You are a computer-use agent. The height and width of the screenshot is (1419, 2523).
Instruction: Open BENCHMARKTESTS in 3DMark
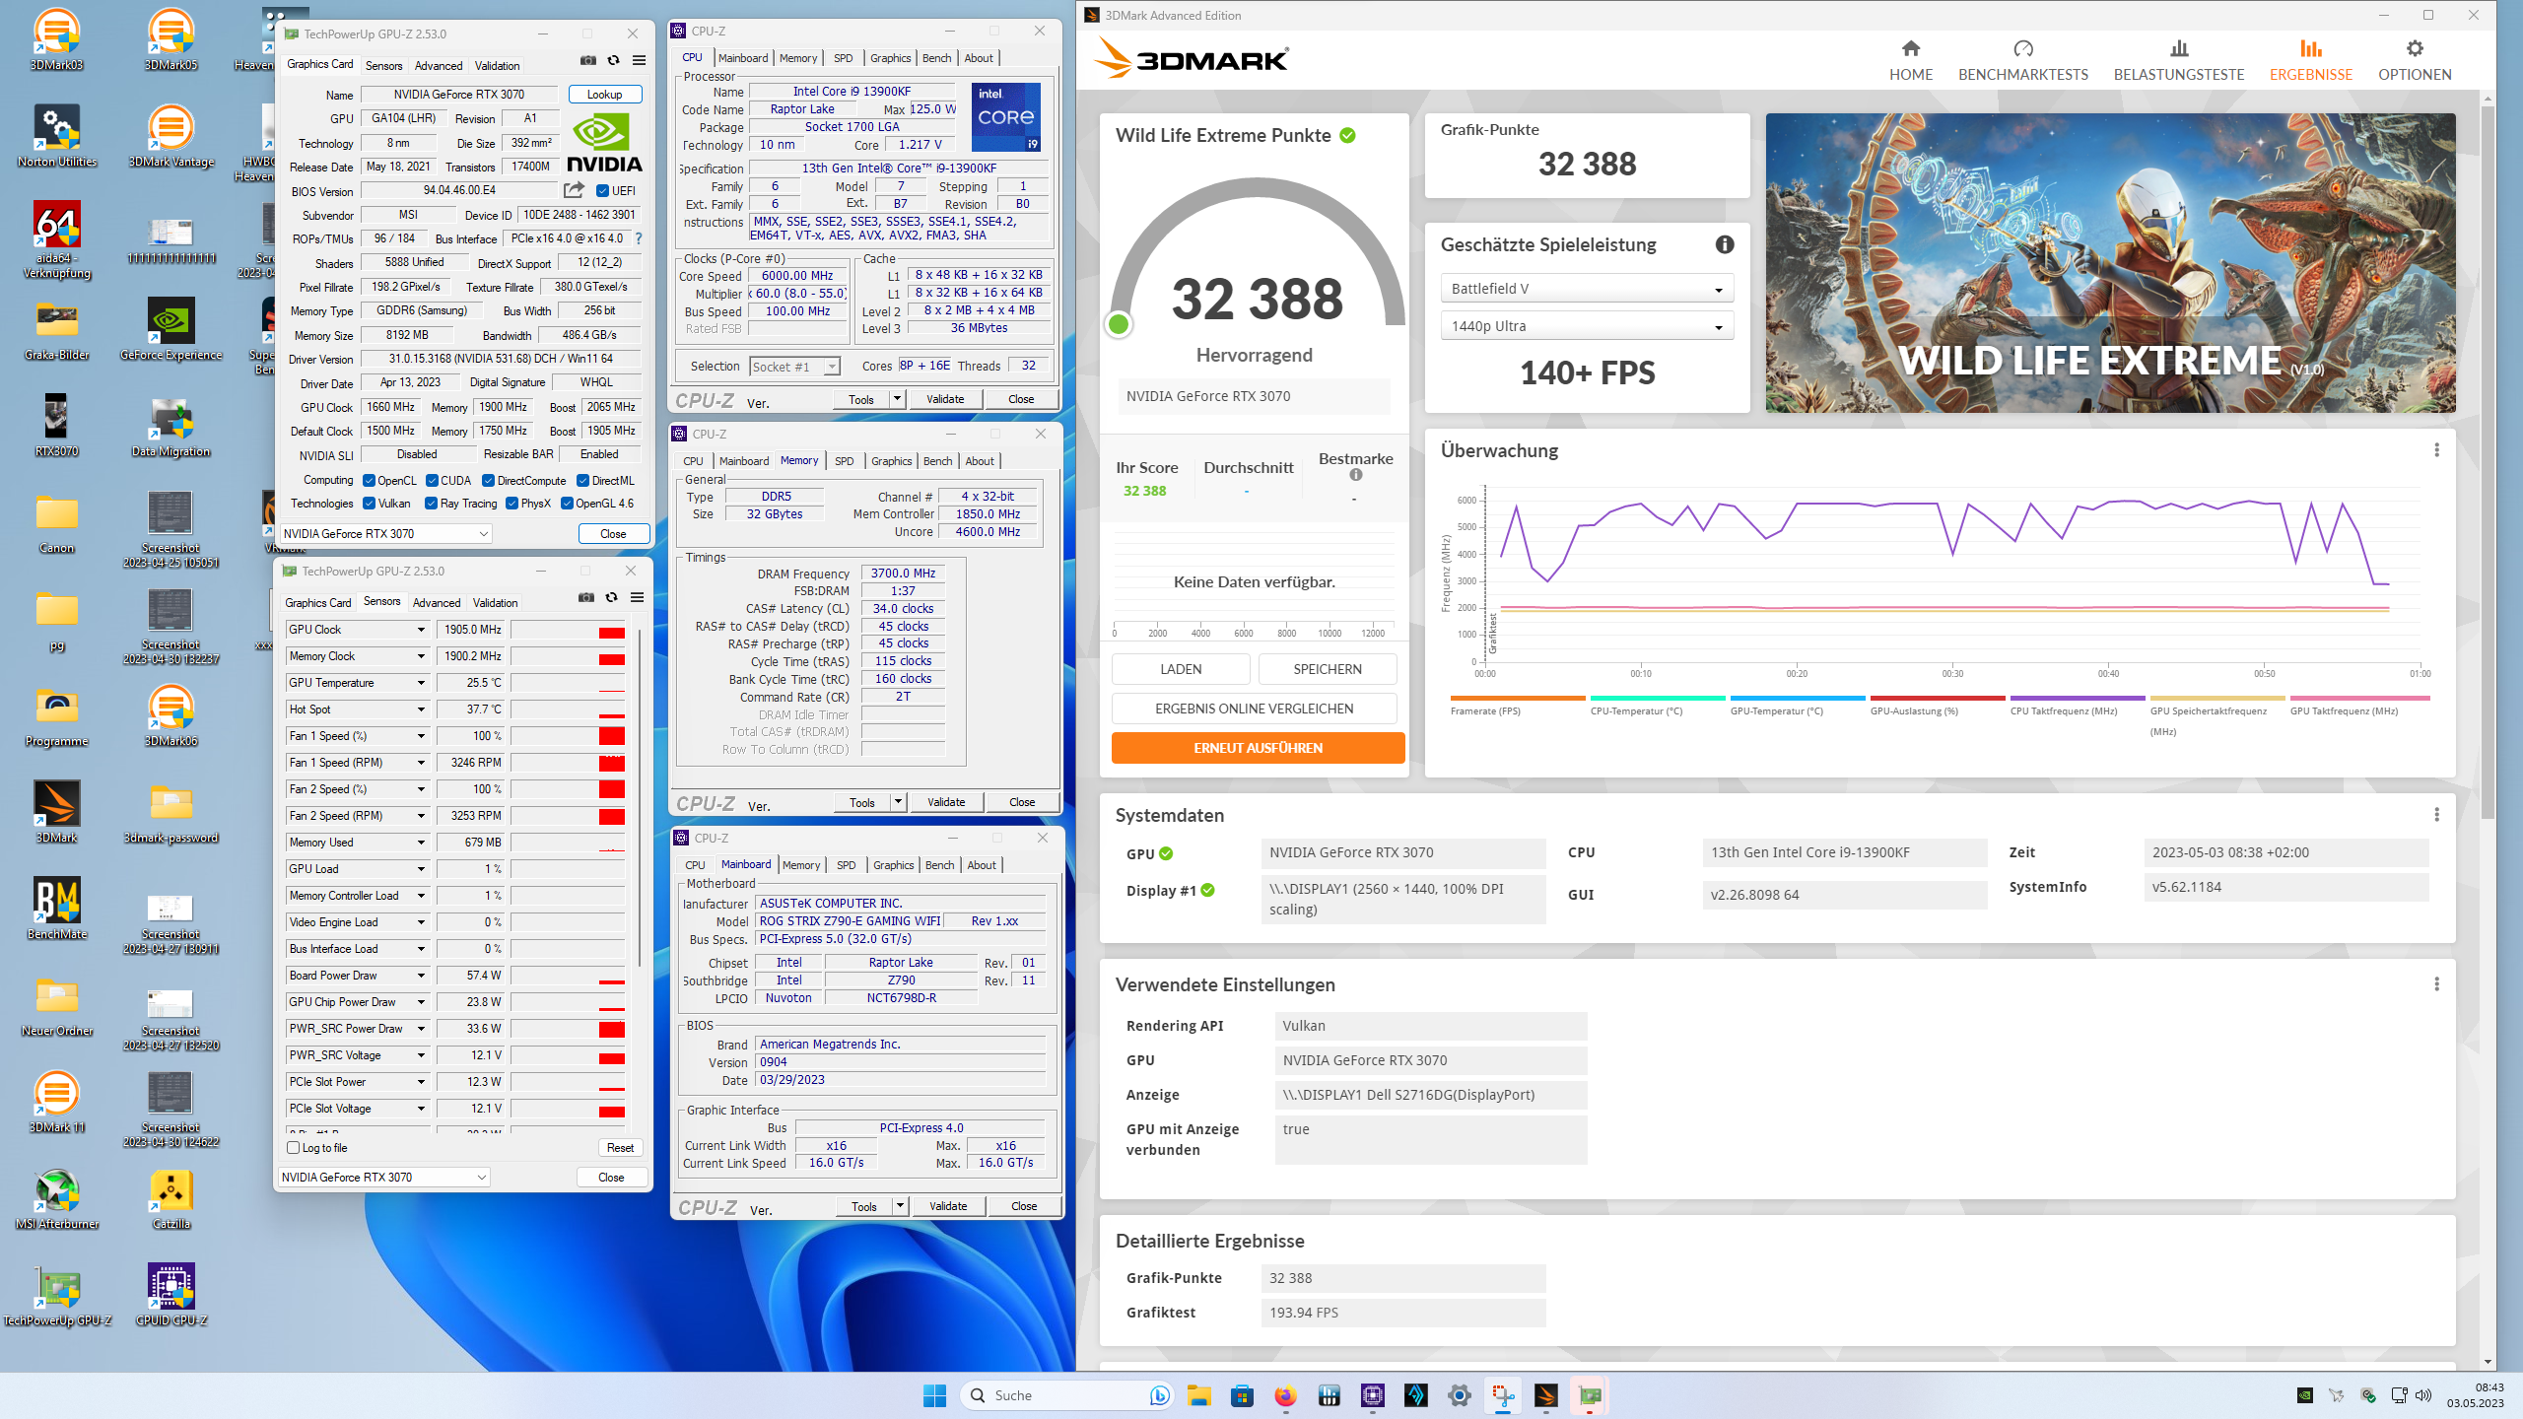tap(2022, 60)
